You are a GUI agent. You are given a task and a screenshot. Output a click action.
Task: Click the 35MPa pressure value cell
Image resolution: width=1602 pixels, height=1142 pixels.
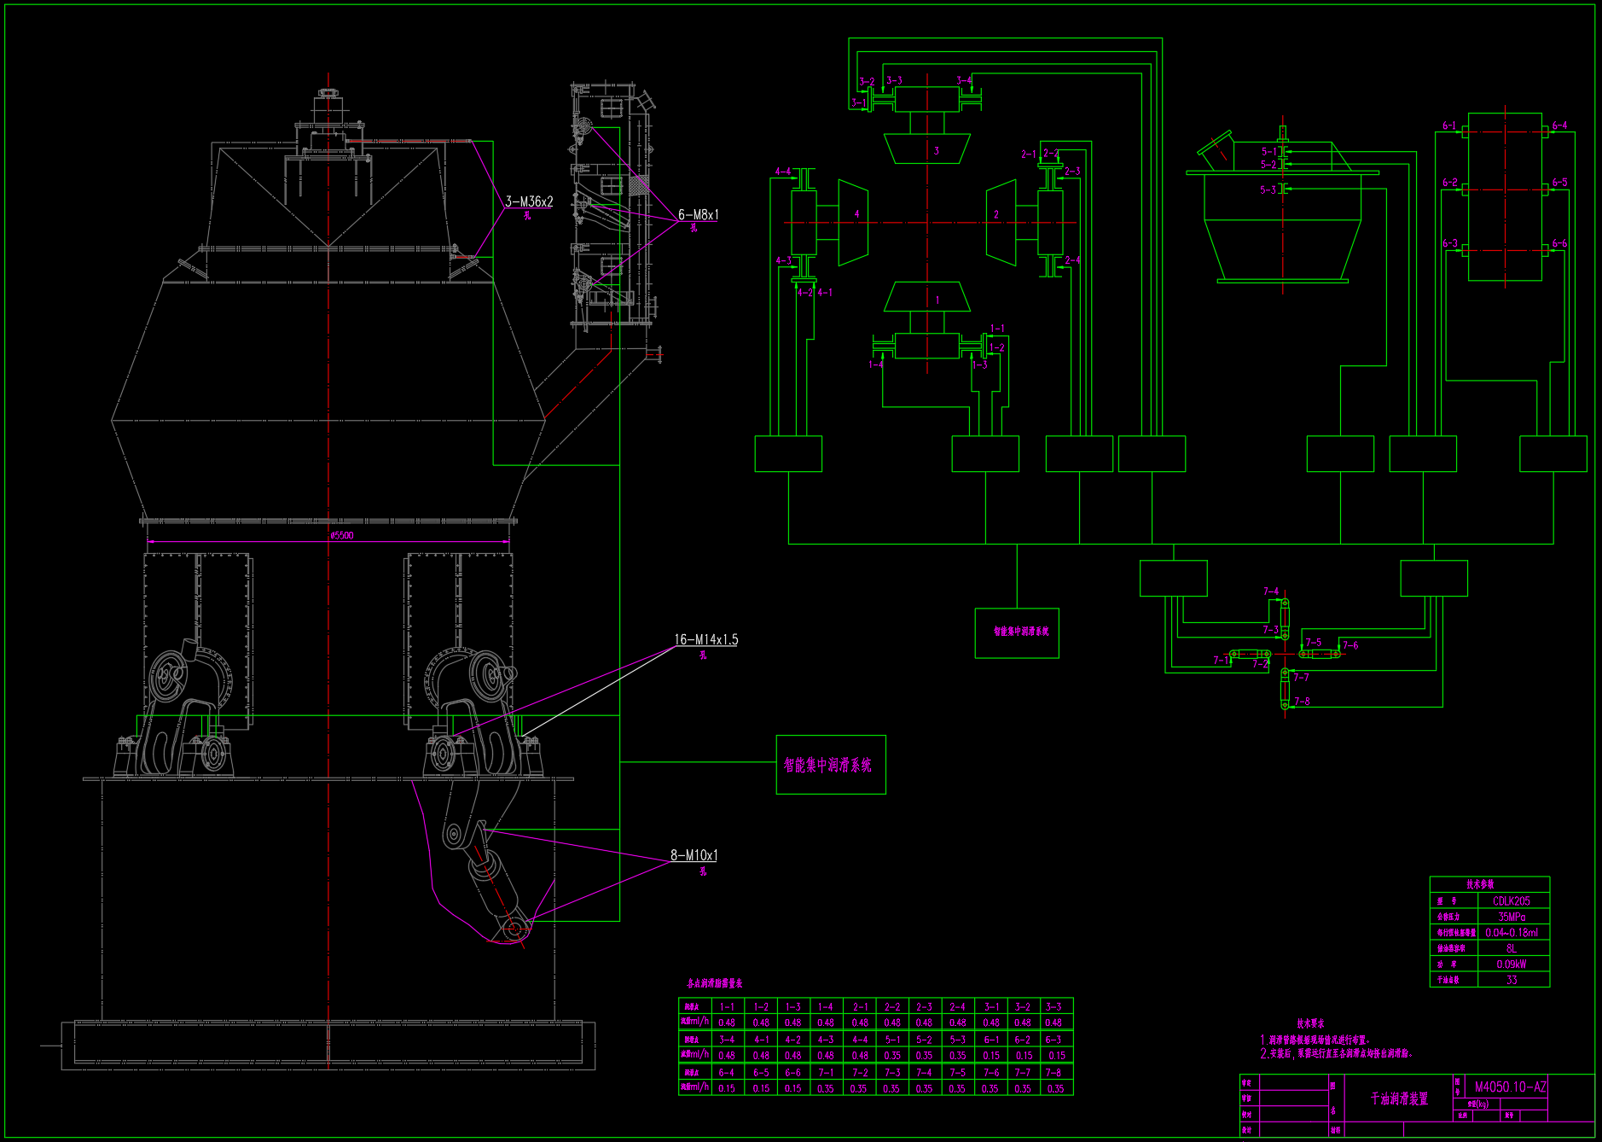pos(1512,917)
